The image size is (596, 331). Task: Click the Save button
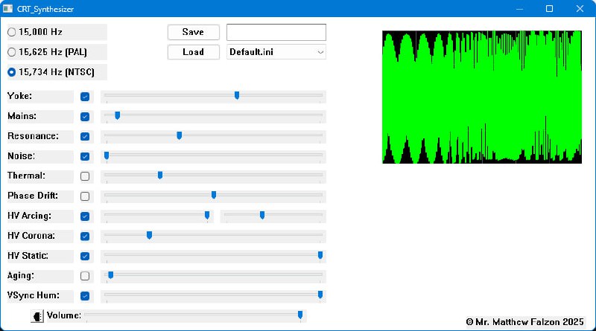[x=194, y=32]
